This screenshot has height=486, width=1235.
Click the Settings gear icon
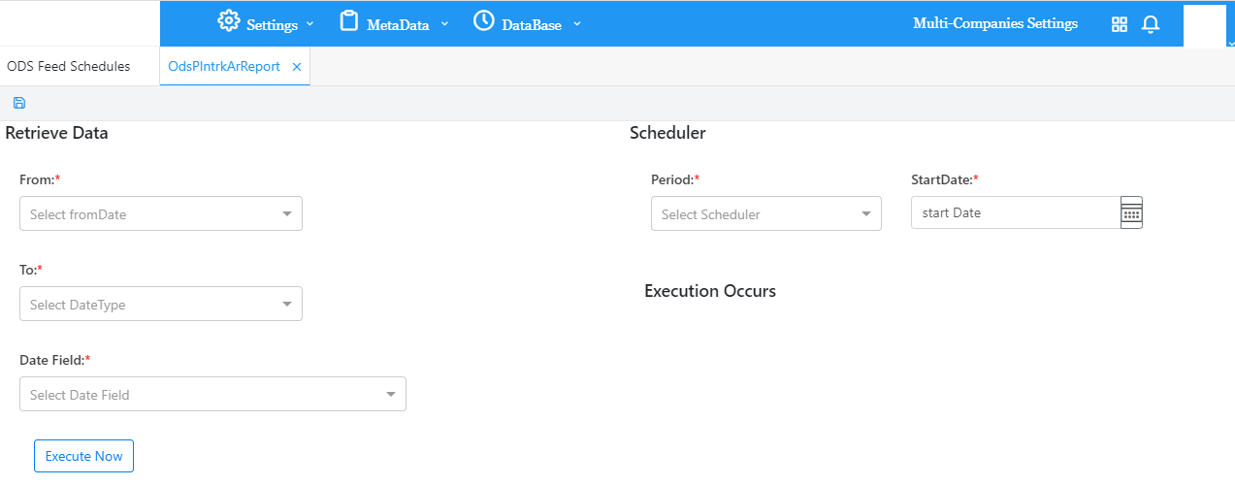[228, 20]
